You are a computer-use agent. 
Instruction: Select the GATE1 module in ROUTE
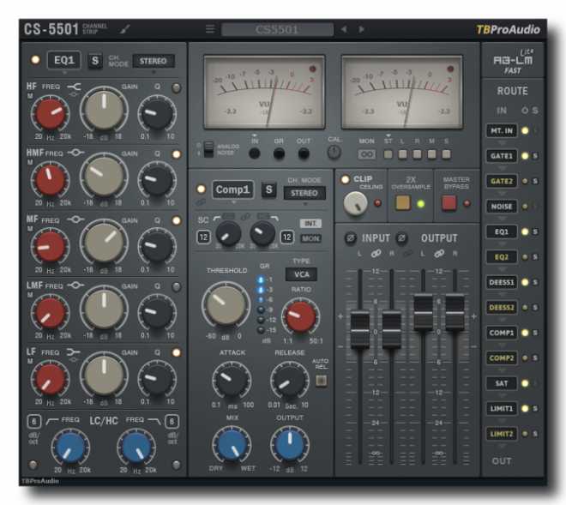pos(502,156)
